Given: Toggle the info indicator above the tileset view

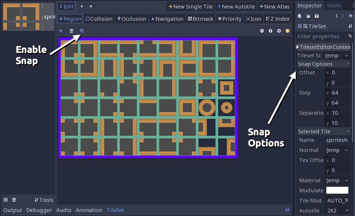Looking at the screenshot, I should click(288, 31).
